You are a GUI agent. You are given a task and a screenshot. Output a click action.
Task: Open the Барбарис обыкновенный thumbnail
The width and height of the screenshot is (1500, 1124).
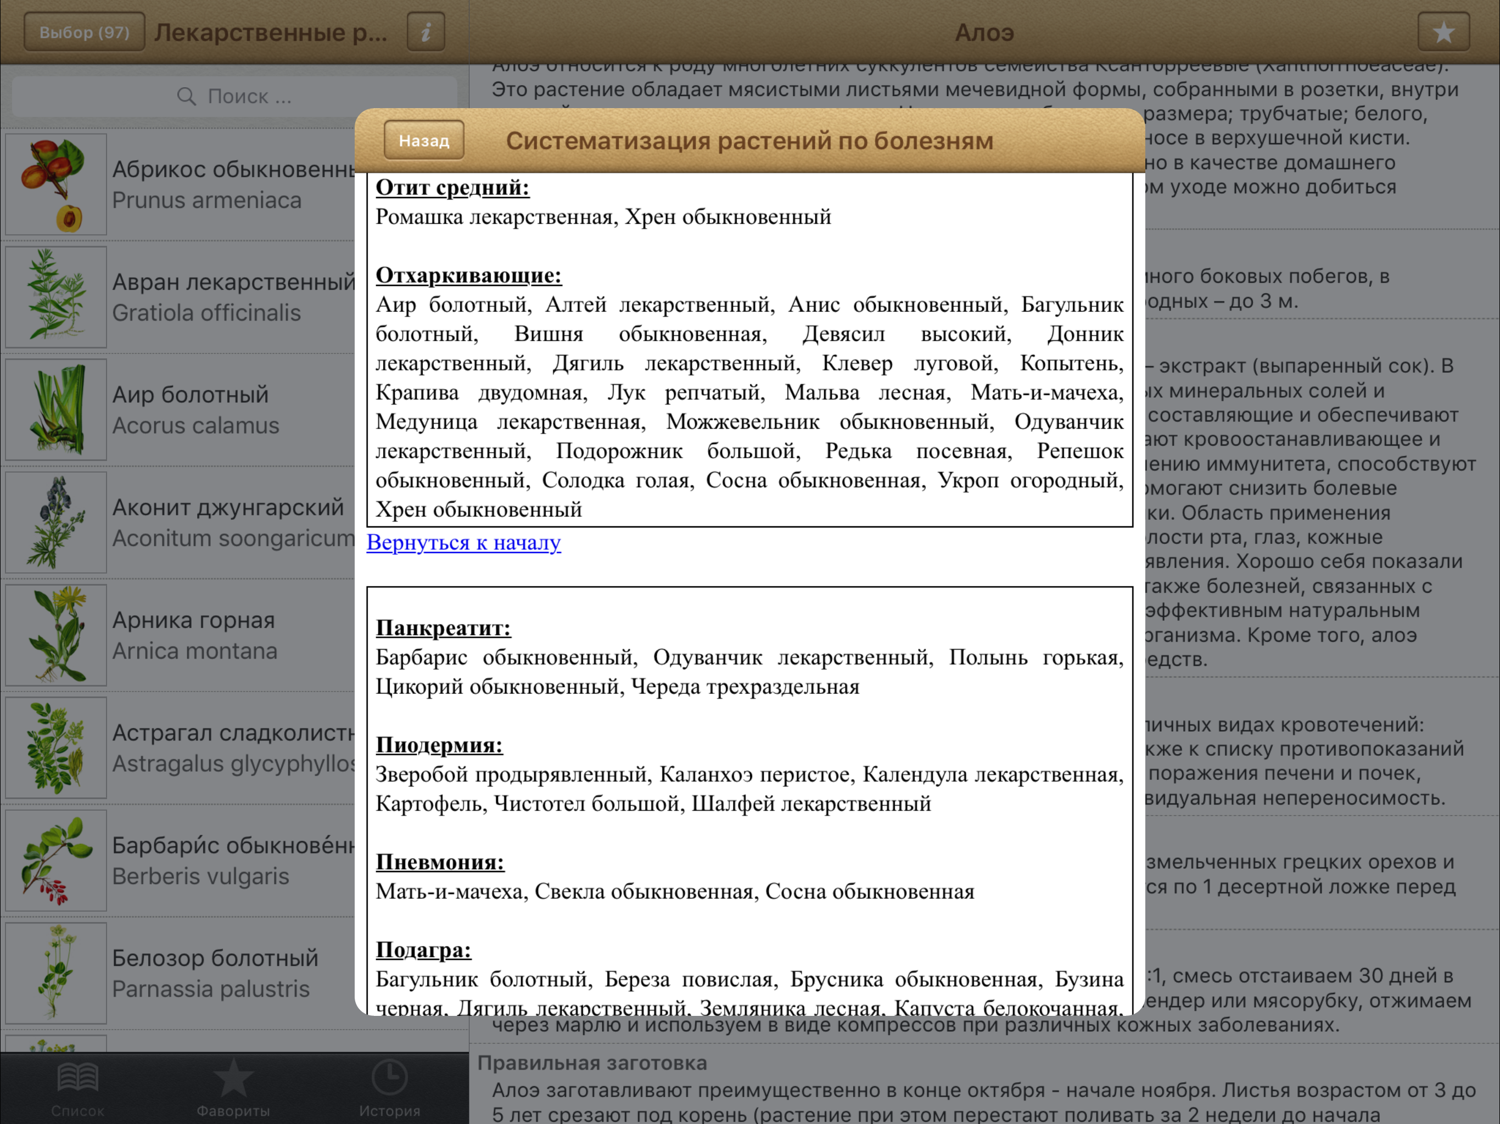(x=55, y=859)
